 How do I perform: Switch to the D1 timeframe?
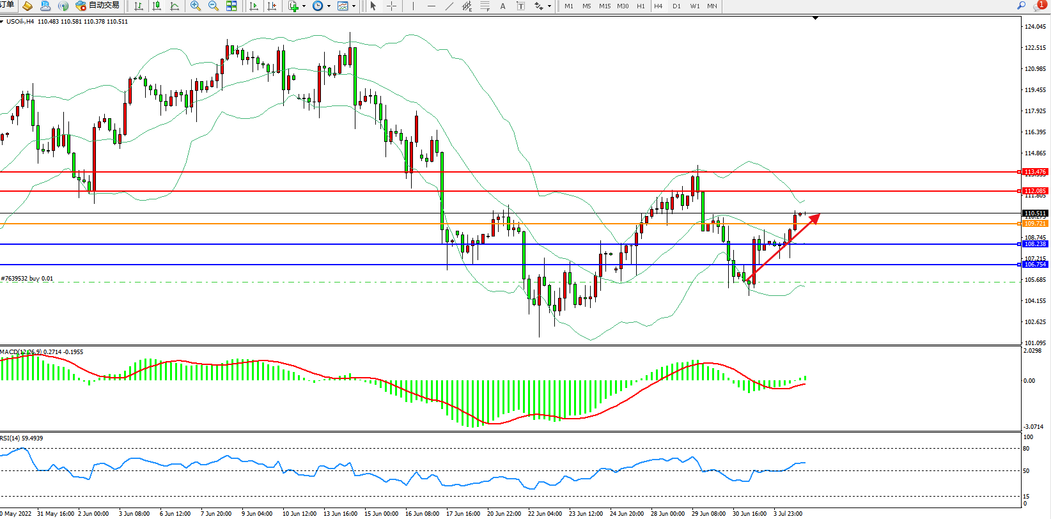point(676,6)
